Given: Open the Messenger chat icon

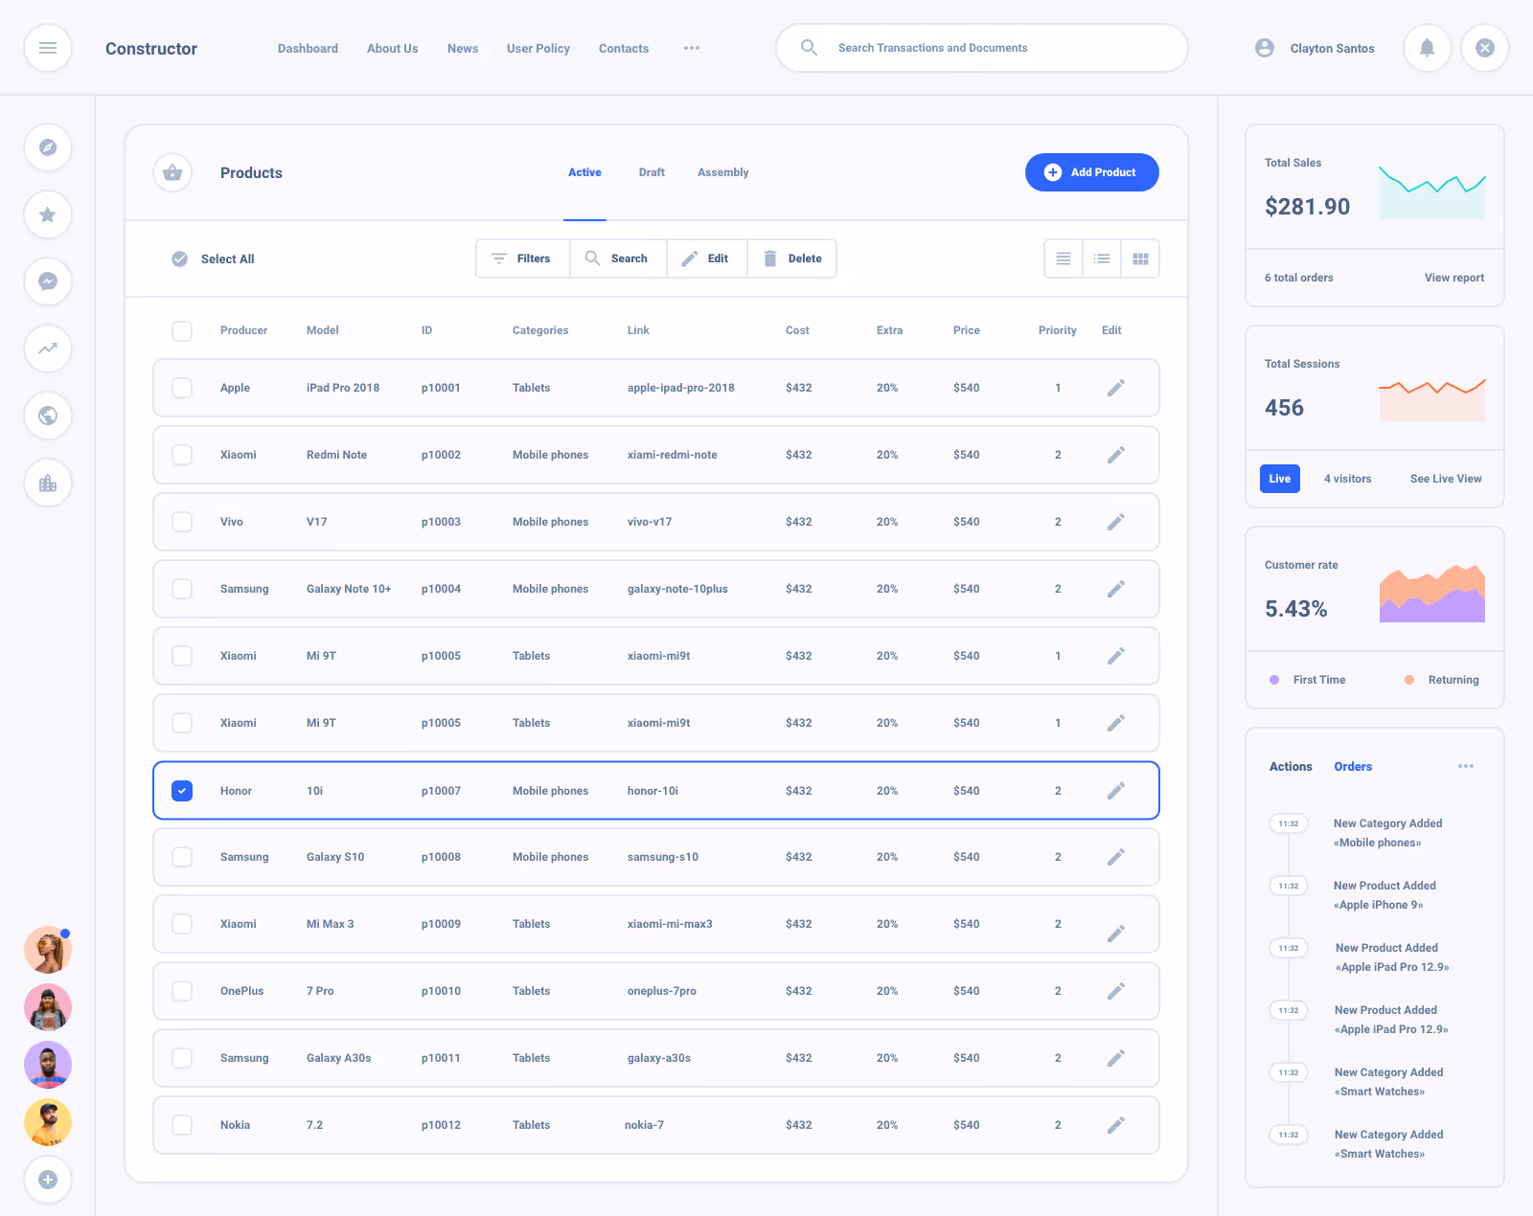Looking at the screenshot, I should coord(48,281).
